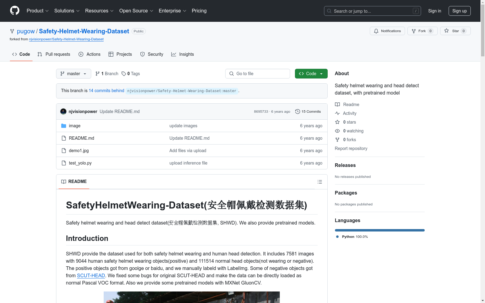Image resolution: width=485 pixels, height=303 pixels.
Task: Switch to the Actions tab
Action: pos(89,54)
